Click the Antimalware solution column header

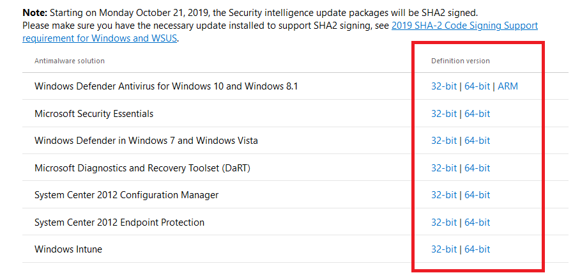[x=70, y=61]
